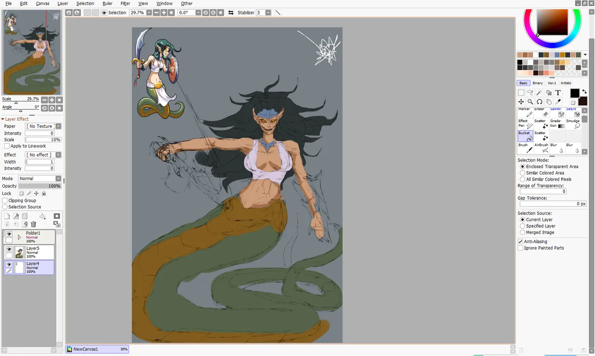Open the Filter menu
This screenshot has height=356, width=595.
[x=126, y=3]
